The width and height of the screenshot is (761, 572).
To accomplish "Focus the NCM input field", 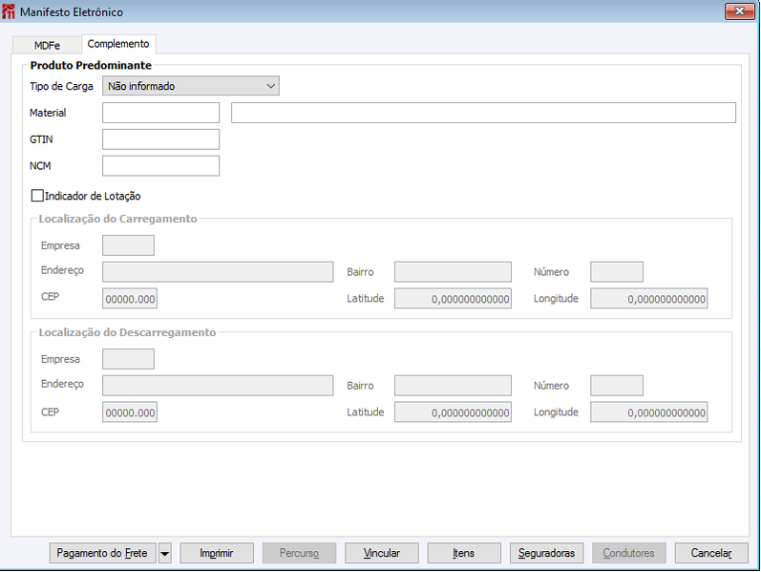I will (x=160, y=165).
